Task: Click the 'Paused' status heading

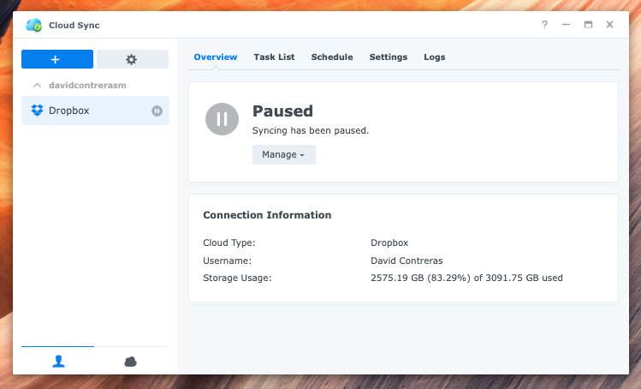Action: click(x=282, y=111)
